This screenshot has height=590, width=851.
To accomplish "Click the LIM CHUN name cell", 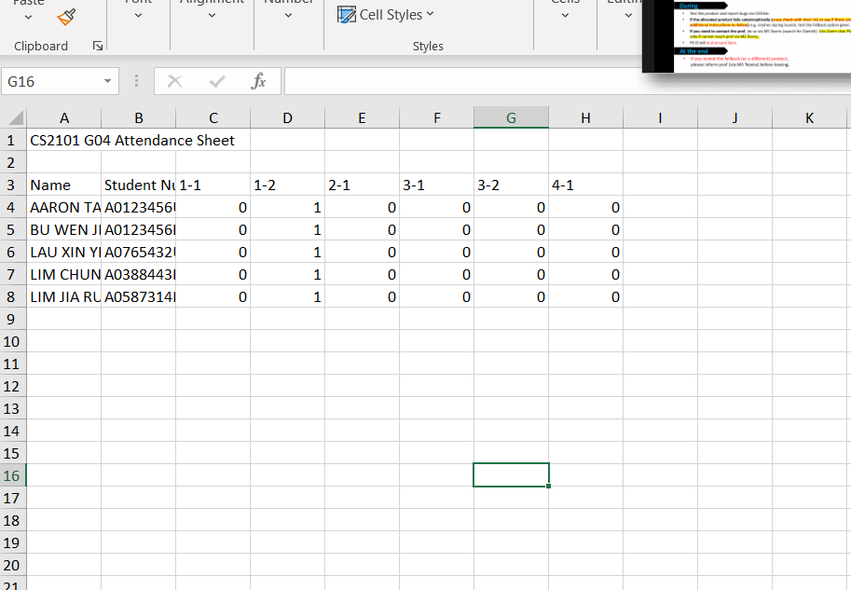I will [x=64, y=275].
